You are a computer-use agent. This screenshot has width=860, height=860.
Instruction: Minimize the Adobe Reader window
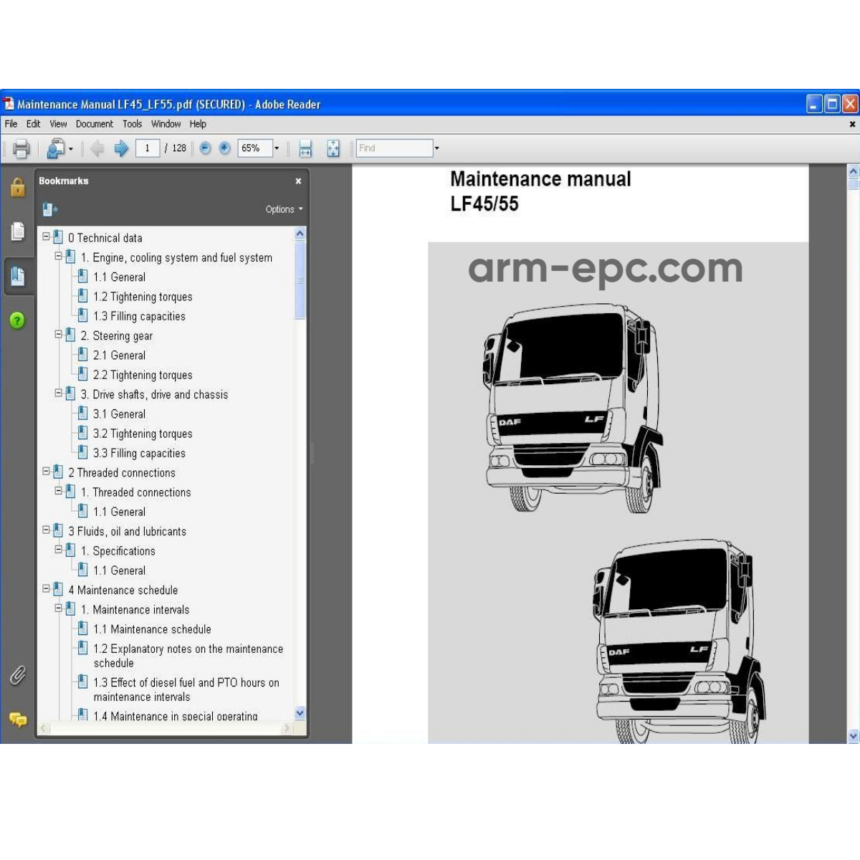[815, 104]
